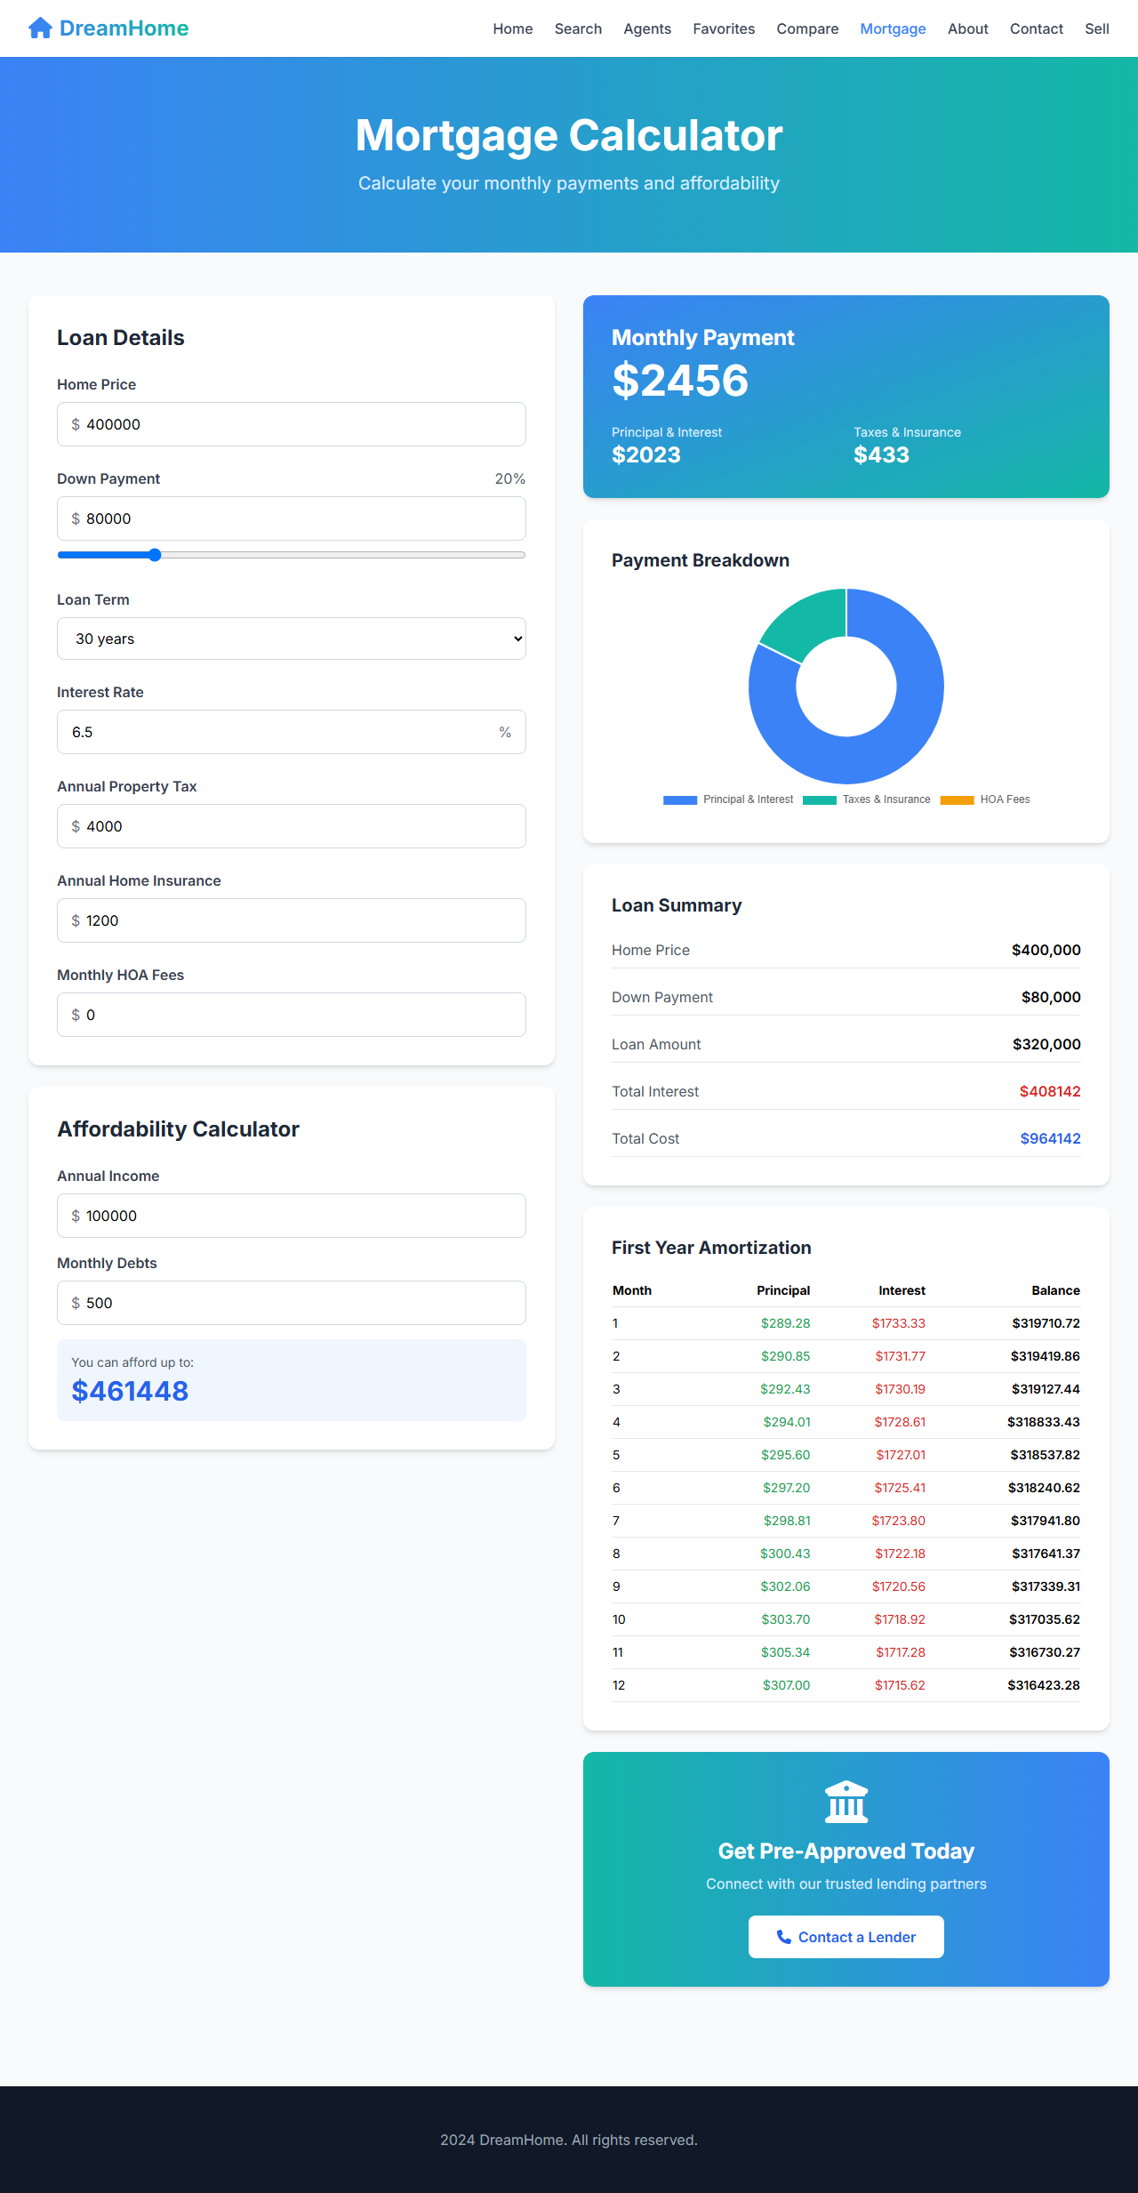Open Favorites from the top navigation
The height and width of the screenshot is (2193, 1138).
point(724,28)
